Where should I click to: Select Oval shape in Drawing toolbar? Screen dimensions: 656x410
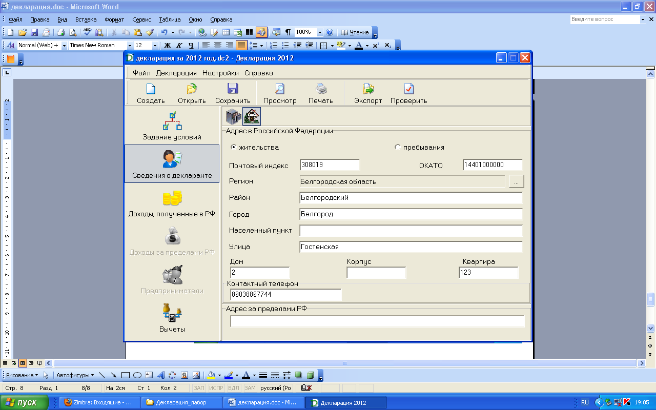click(x=137, y=375)
